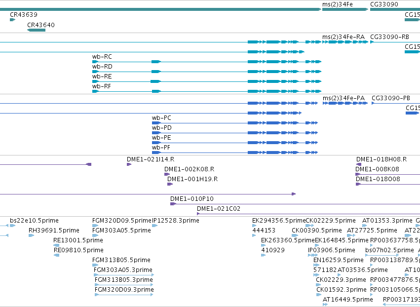The image size is (420, 307).
Task: Select protein label ms(2)34Fe-PA
Action: [x=344, y=98]
